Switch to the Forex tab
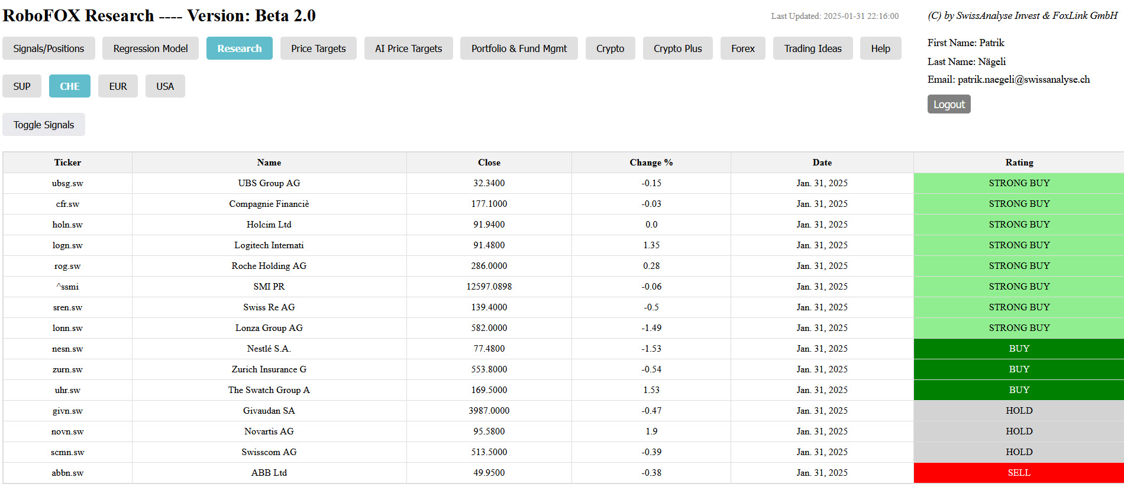The height and width of the screenshot is (487, 1124). [x=742, y=48]
